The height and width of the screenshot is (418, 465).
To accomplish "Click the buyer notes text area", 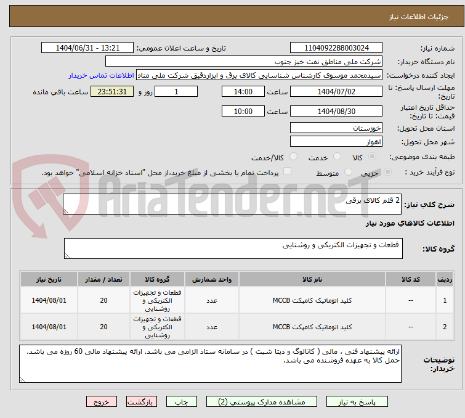I will (210, 364).
